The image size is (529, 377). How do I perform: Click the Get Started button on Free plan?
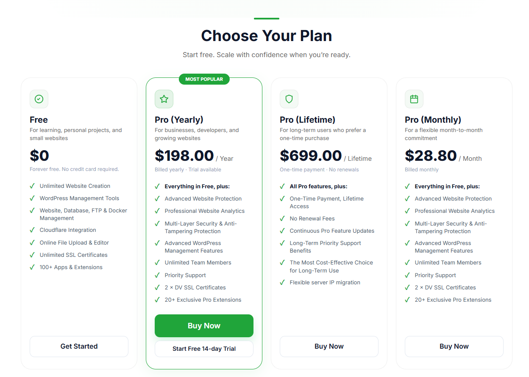point(79,347)
